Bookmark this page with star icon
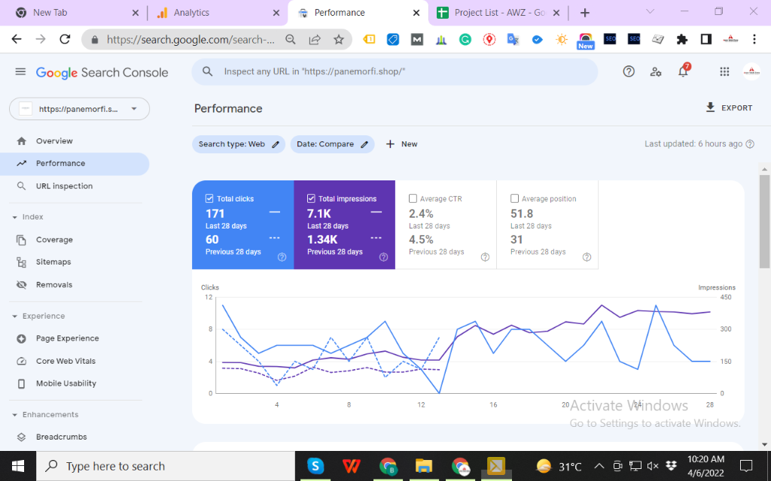 click(x=338, y=39)
